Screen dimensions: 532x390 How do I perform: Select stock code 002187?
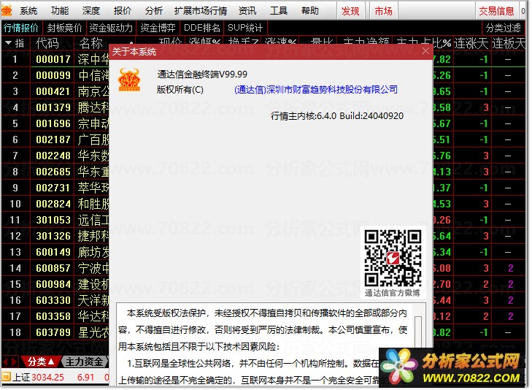point(53,139)
